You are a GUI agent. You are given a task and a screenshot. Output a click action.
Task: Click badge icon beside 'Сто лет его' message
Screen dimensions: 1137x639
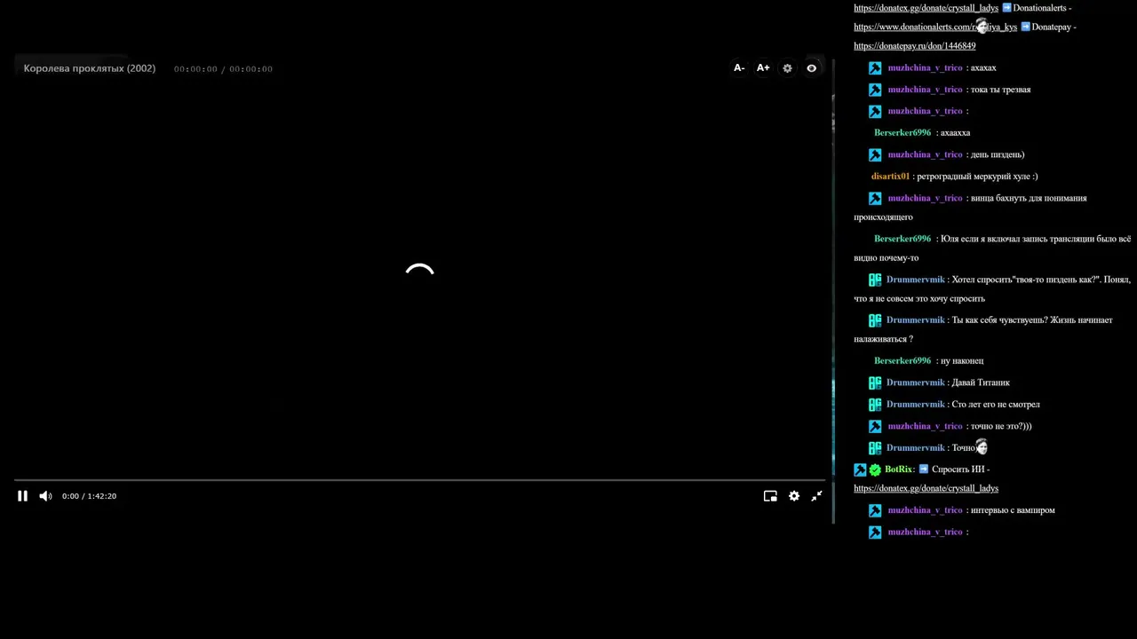[x=875, y=405]
